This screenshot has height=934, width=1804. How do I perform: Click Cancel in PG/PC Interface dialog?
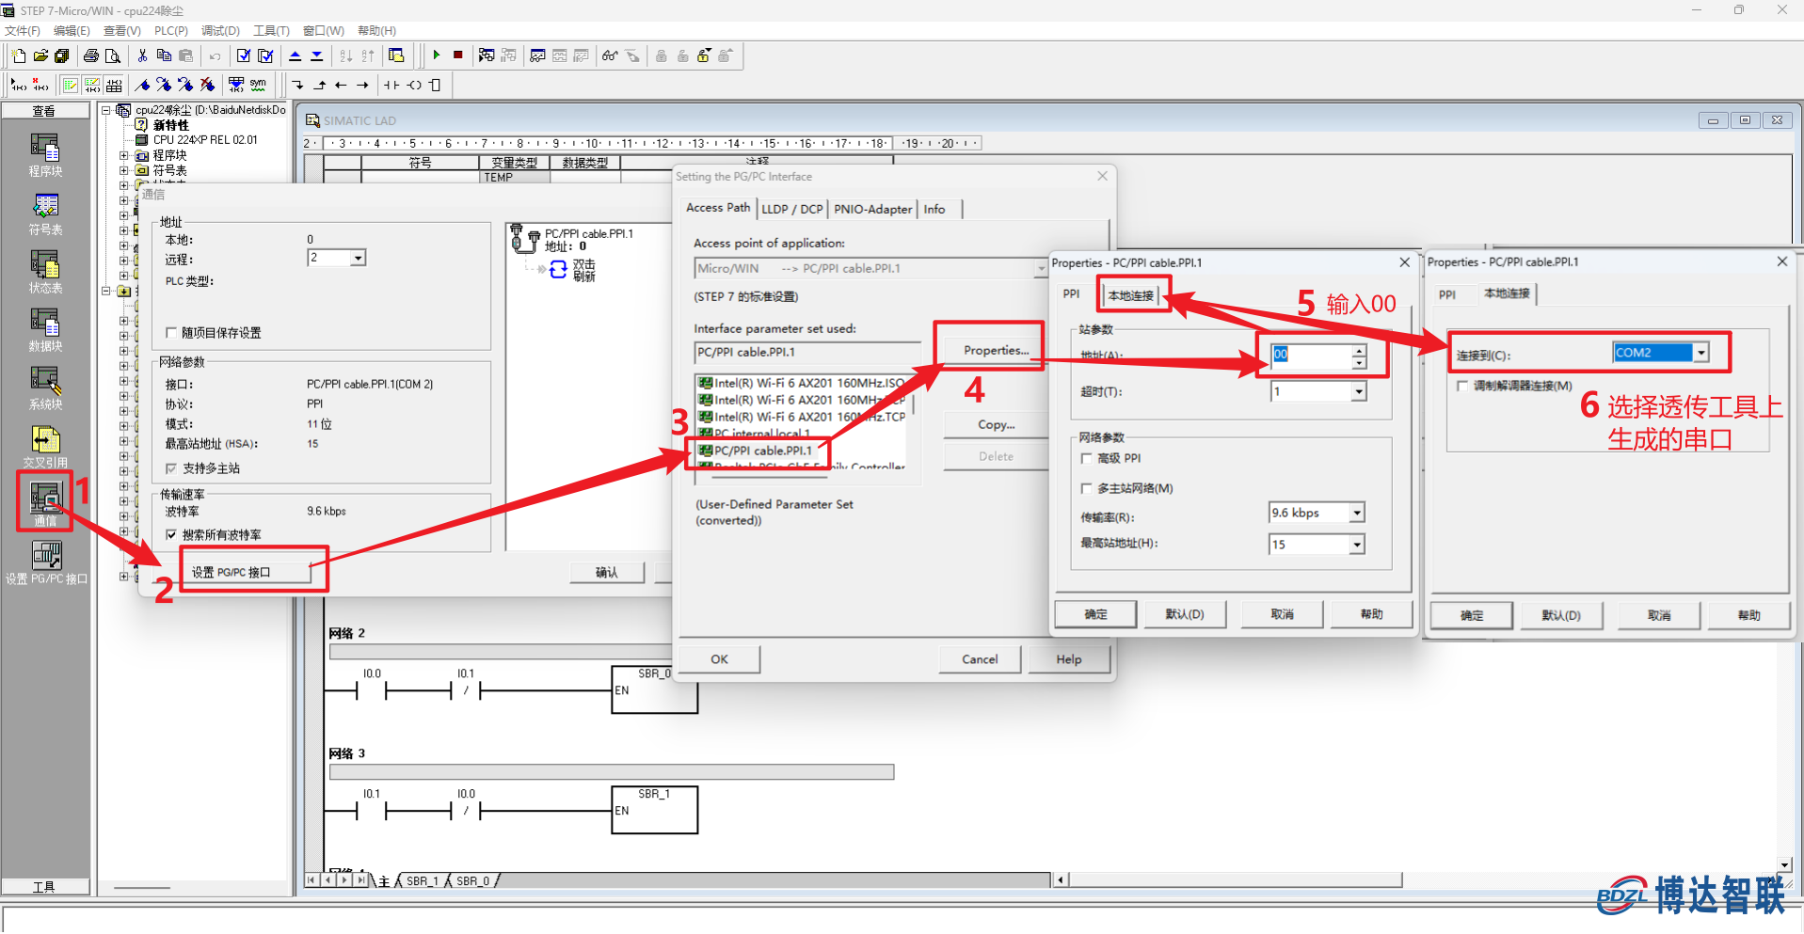980,659
